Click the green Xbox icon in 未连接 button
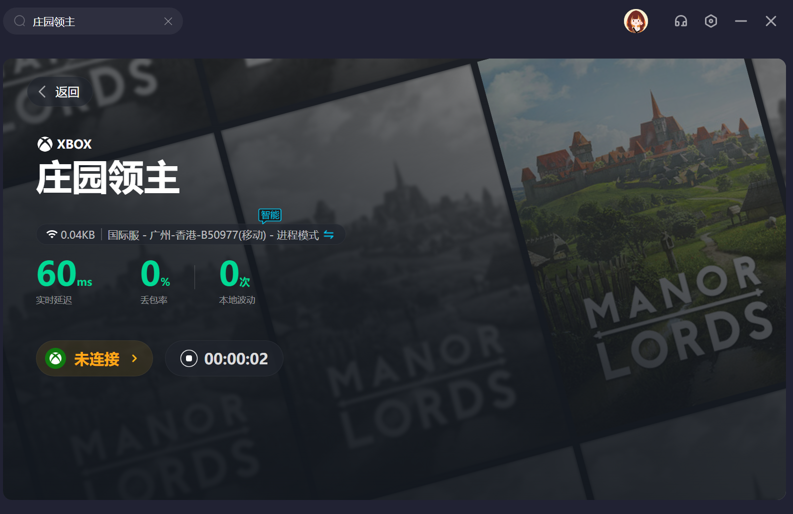 (55, 358)
